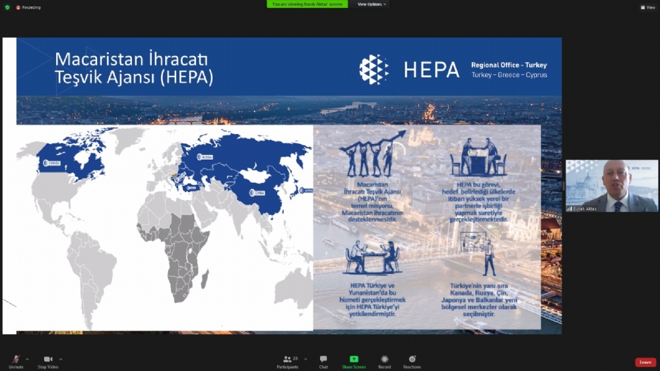The image size is (660, 371).
Task: Open the View layout menu
Action: [x=648, y=7]
